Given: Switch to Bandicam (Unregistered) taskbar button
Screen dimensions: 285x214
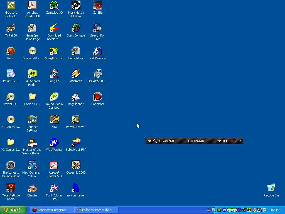Looking at the screenshot, I should 51,210.
